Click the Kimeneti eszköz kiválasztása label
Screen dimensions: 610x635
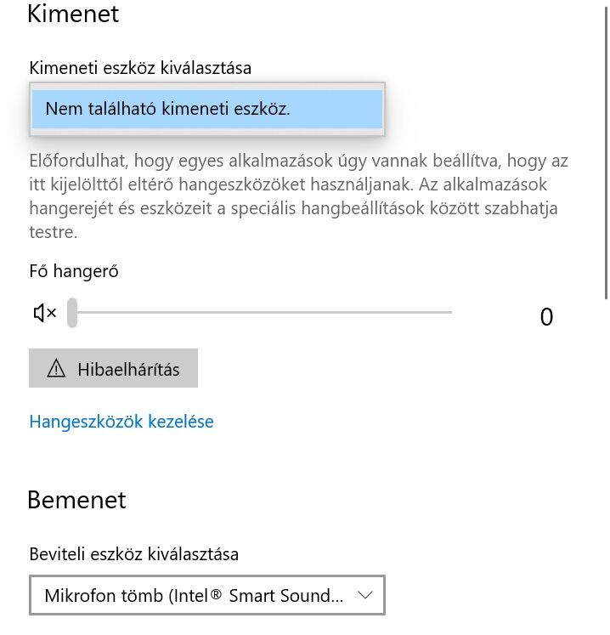pyautogui.click(x=140, y=68)
